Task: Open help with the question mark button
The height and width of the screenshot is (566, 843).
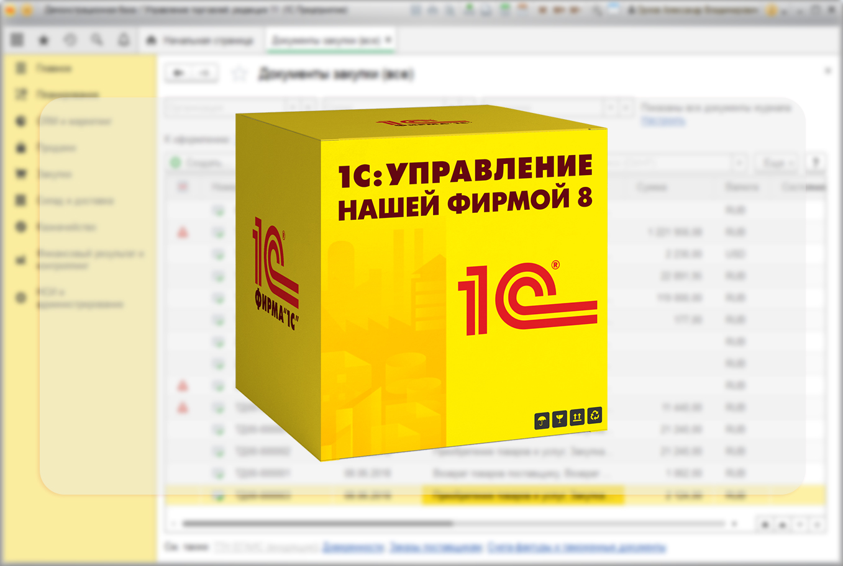Action: coord(816,163)
